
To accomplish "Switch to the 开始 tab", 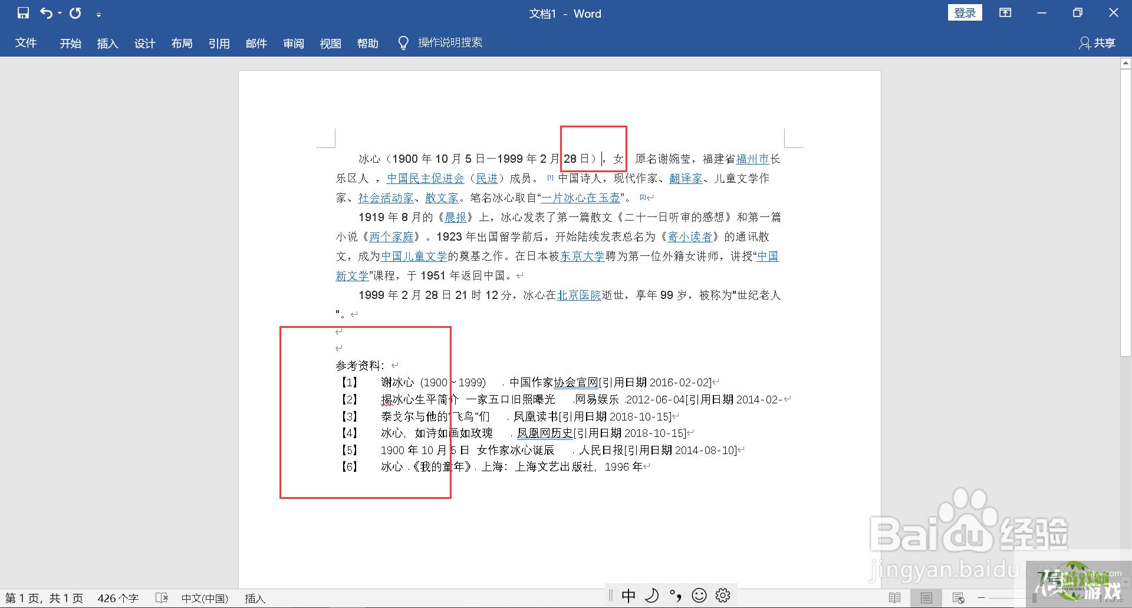I will [x=70, y=43].
